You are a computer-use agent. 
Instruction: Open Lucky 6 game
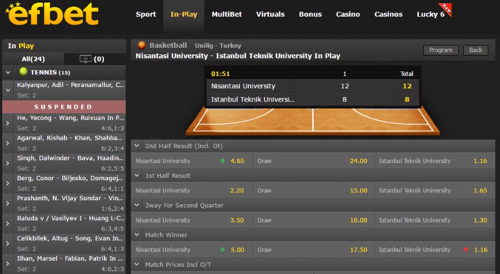tap(431, 14)
